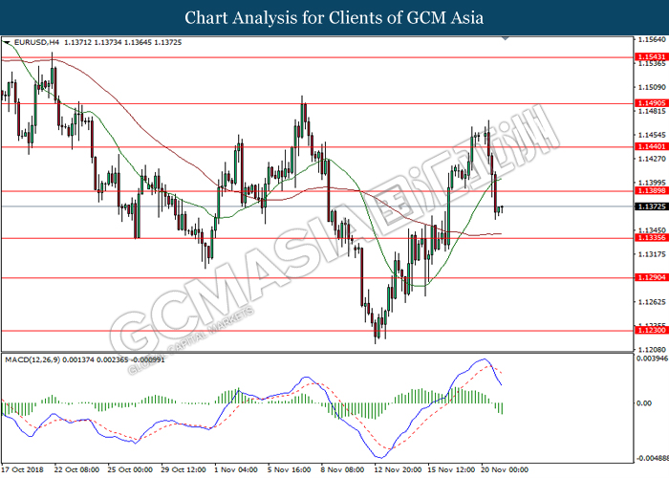This screenshot has width=669, height=478.
Task: Click the current price label 1.13725
Action: point(651,206)
